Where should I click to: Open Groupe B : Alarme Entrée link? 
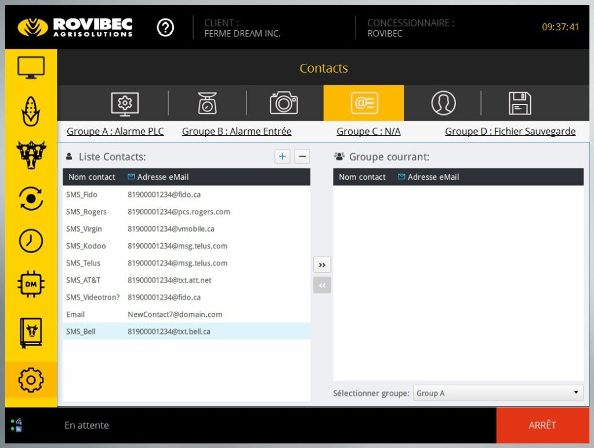coord(237,131)
